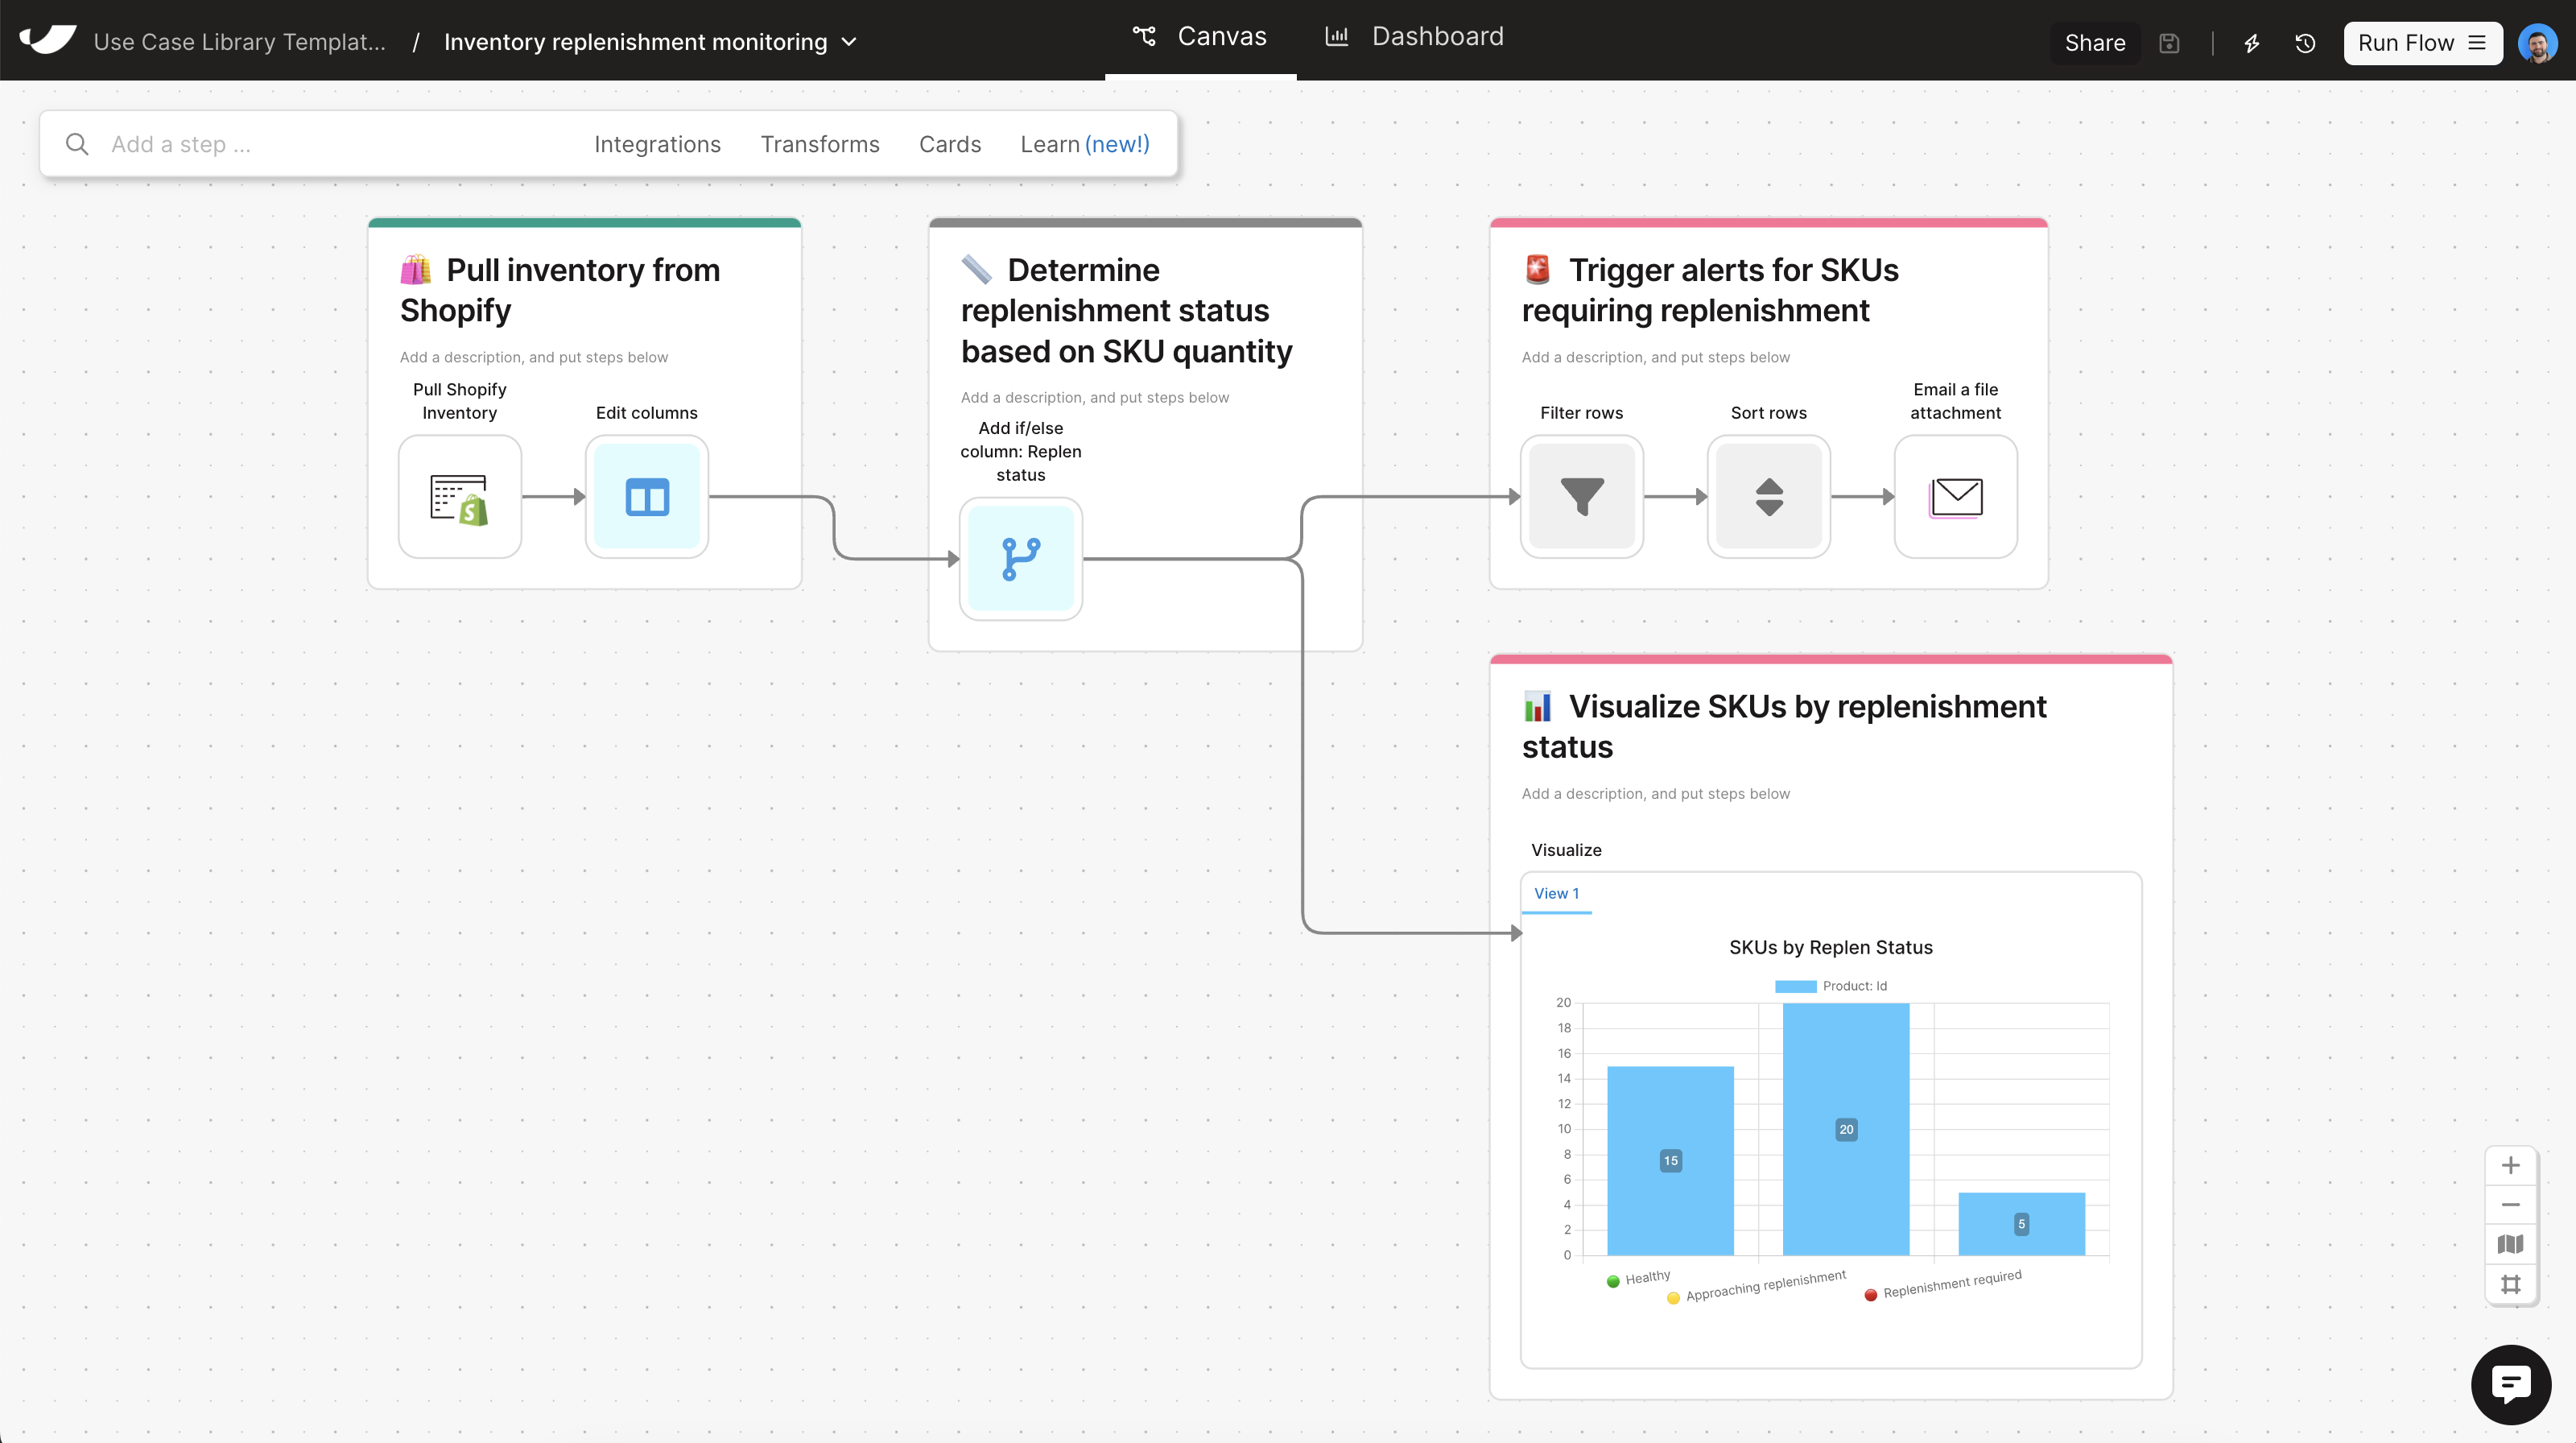Screen dimensions: 2576x1443
Task: Edit the description under Determine replenishment card
Action: click(x=1095, y=397)
